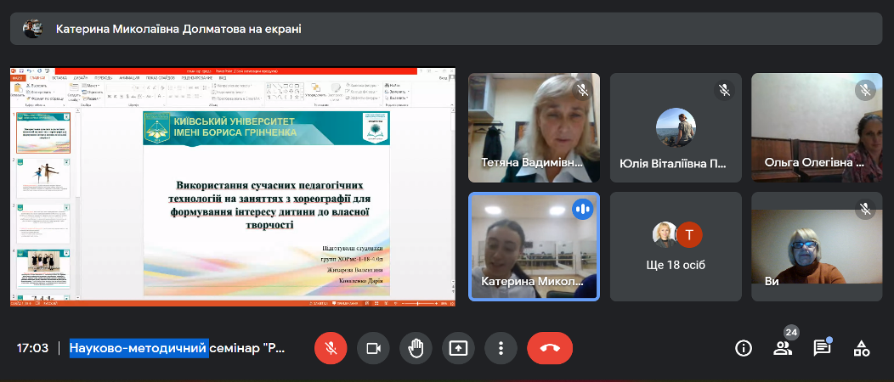Select slide 2 thumbnail with dancers
The height and width of the screenshot is (382, 894).
coord(43,177)
